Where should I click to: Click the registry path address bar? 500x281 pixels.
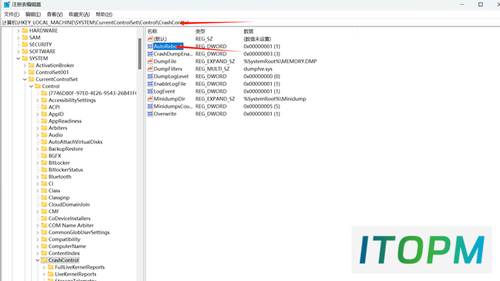tap(250, 23)
